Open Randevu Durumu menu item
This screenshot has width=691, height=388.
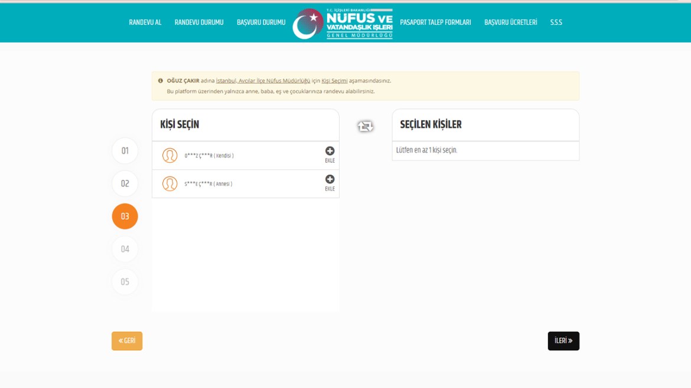(x=199, y=23)
